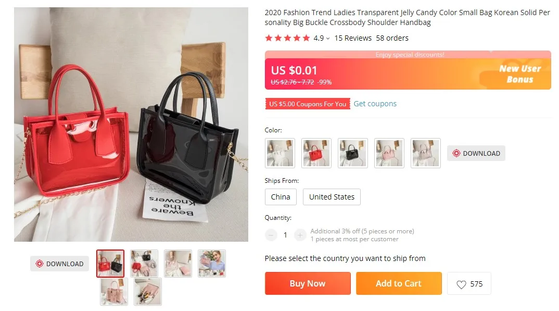Open the 15 Reviews section
The width and height of the screenshot is (559, 311).
(x=353, y=38)
